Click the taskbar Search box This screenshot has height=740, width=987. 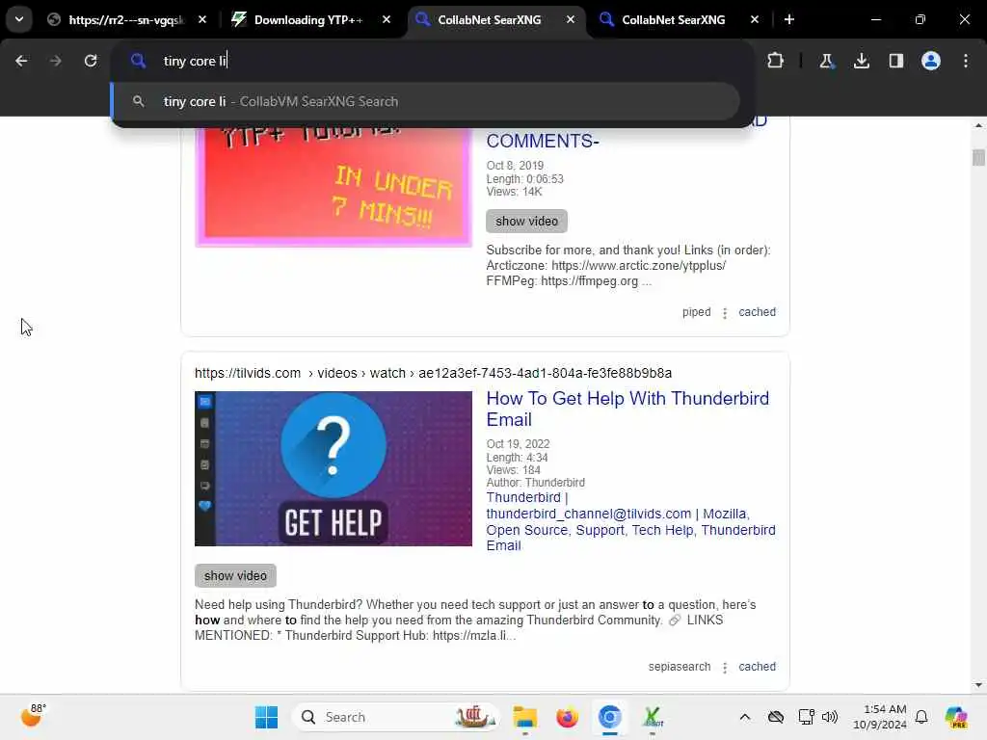coord(395,717)
